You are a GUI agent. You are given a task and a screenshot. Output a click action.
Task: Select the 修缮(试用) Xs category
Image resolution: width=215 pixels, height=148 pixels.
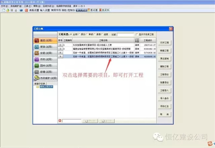click(45, 72)
